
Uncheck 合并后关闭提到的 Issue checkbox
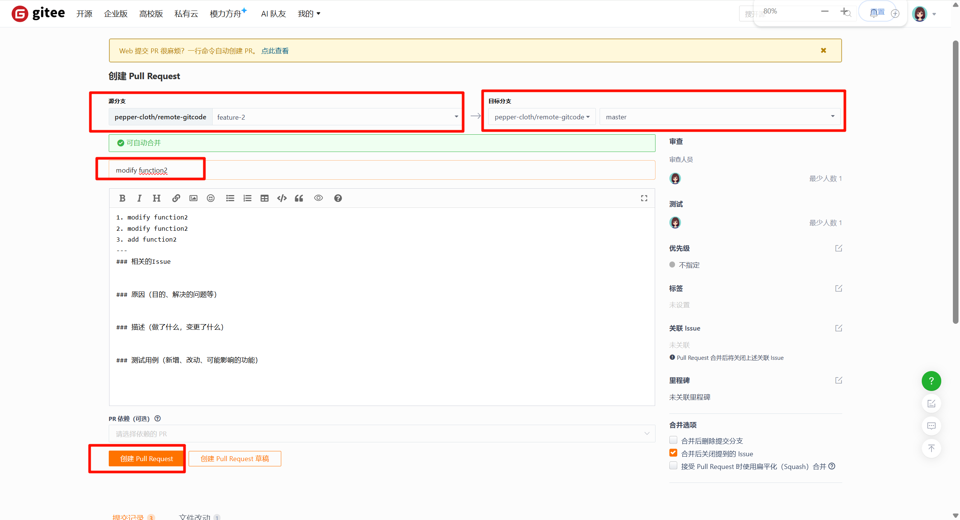[673, 453]
